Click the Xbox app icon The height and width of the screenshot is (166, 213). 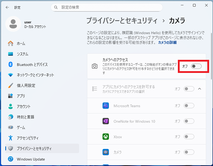pyautogui.click(x=106, y=137)
